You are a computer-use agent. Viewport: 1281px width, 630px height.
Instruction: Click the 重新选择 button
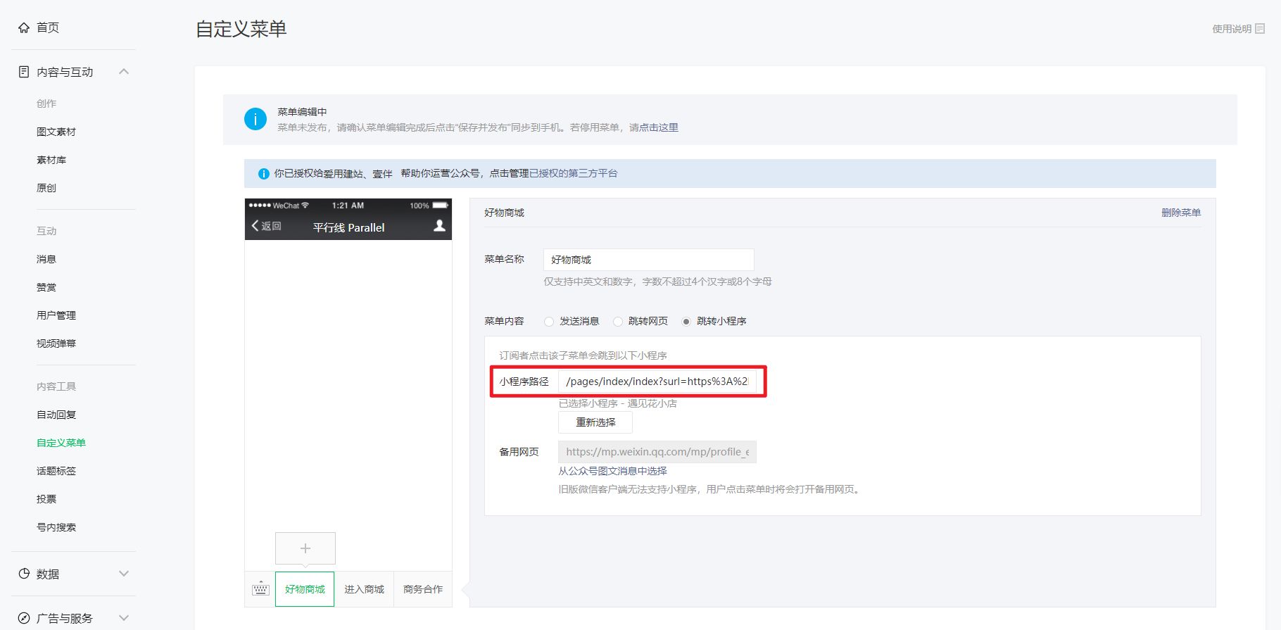pos(595,422)
